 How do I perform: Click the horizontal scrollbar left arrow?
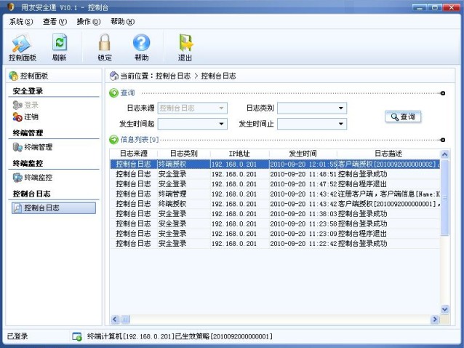115,319
